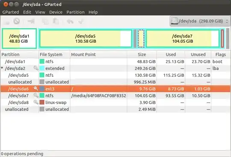
Task: Click the Resize/Move toolbar icon
Action: tap(31, 21)
